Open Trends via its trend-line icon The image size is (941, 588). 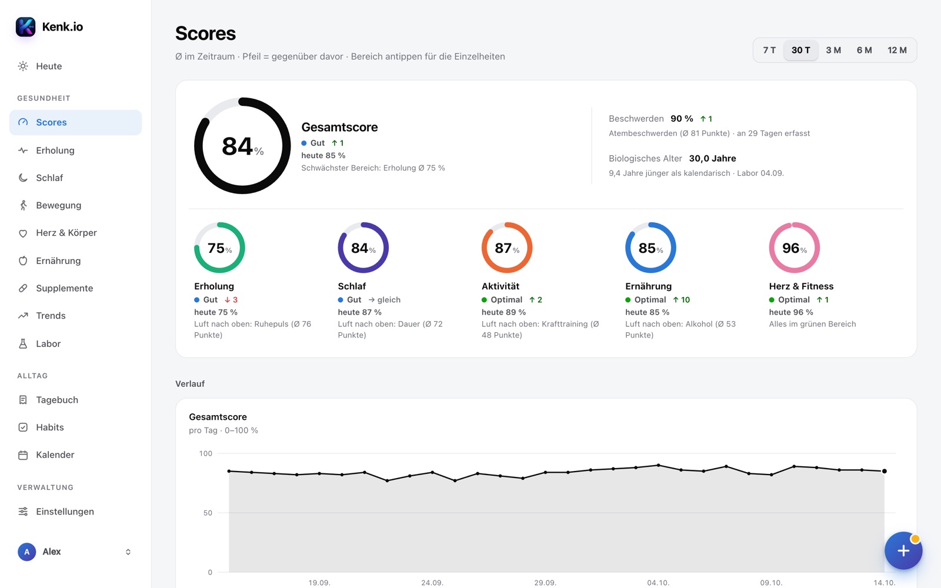pyautogui.click(x=23, y=316)
